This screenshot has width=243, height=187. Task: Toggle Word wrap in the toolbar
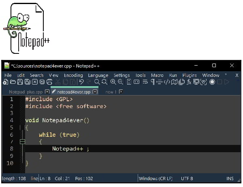[x=145, y=82]
